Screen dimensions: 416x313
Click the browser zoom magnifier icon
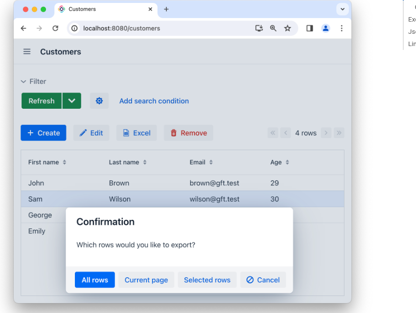pos(274,28)
